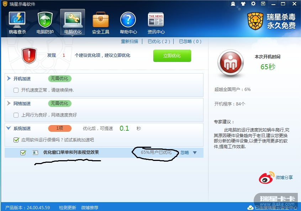Click 重新扫描 to rescan
301x211 pixels.
[x=130, y=42]
